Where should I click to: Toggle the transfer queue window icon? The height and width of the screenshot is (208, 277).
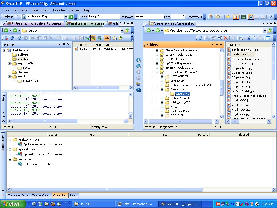coord(236,17)
